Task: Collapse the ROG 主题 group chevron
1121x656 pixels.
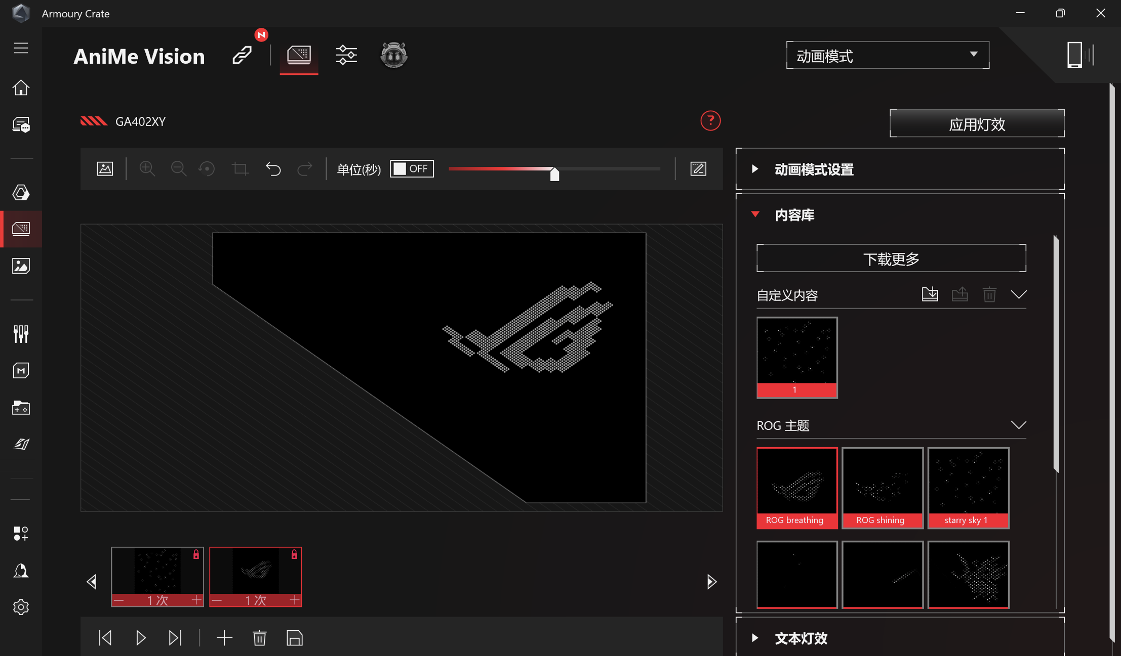Action: (x=1019, y=425)
